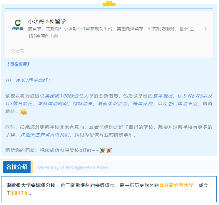This screenshot has height=205, width=219.
Task: Click the 材料清单 highlighted text
Action: 83,104
